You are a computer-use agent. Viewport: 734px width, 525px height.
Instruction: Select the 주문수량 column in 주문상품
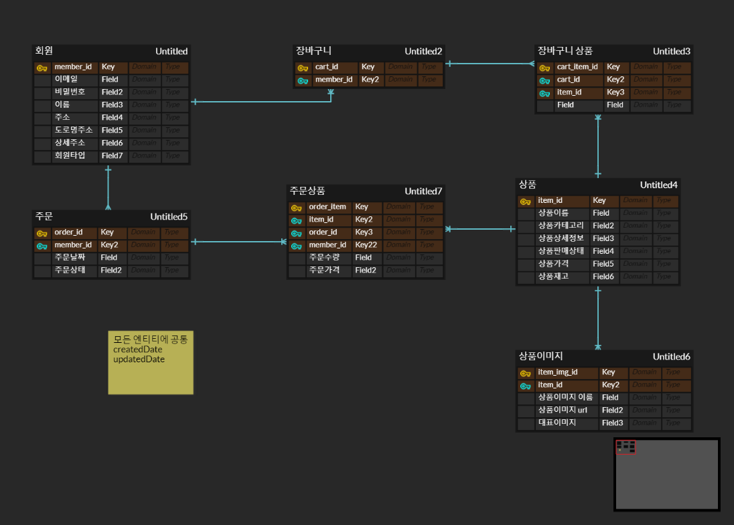point(324,257)
